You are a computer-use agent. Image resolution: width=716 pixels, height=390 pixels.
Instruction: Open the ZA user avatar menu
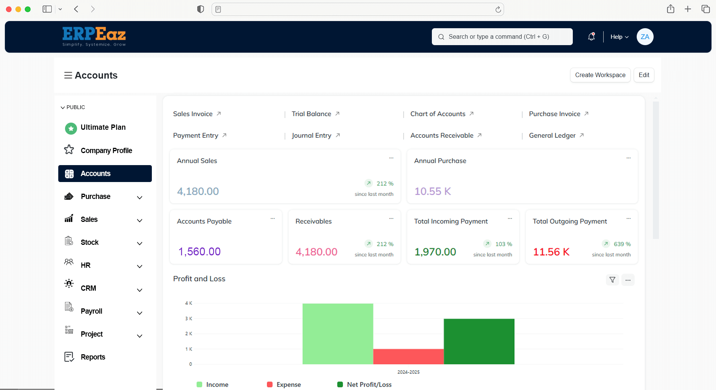click(645, 37)
